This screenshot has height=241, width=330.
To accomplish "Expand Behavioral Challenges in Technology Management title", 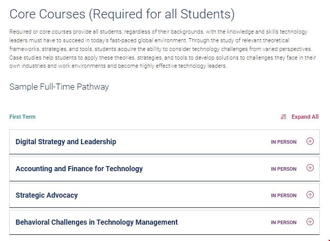I will point(96,222).
